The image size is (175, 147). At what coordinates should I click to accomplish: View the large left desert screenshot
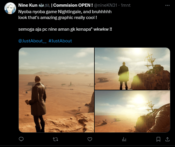click(x=56, y=90)
